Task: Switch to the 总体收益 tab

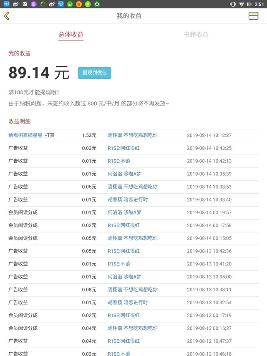Action: (71, 35)
